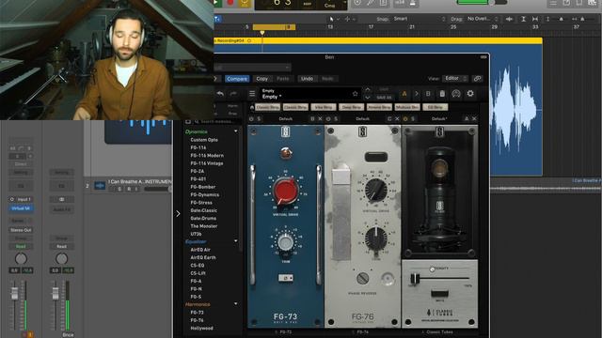The image size is (602, 338).
Task: Open plugin settings gear icon
Action: click(470, 94)
